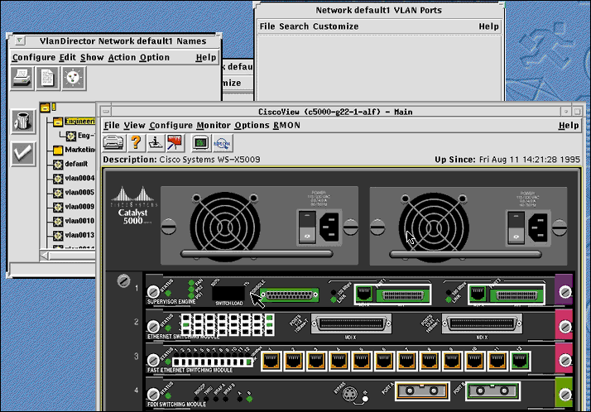Image resolution: width=591 pixels, height=412 pixels.
Task: Open the Edit menu in VlanDirector
Action: click(x=68, y=57)
